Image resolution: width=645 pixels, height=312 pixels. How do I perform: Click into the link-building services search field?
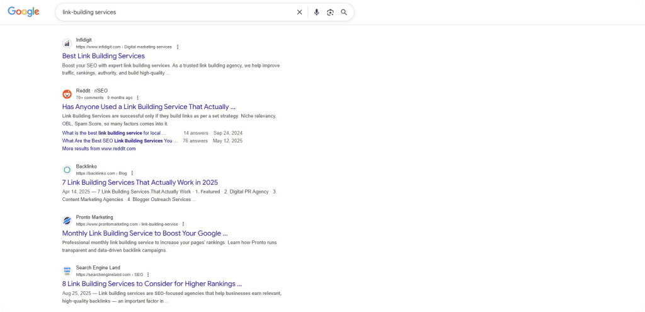[x=177, y=13]
